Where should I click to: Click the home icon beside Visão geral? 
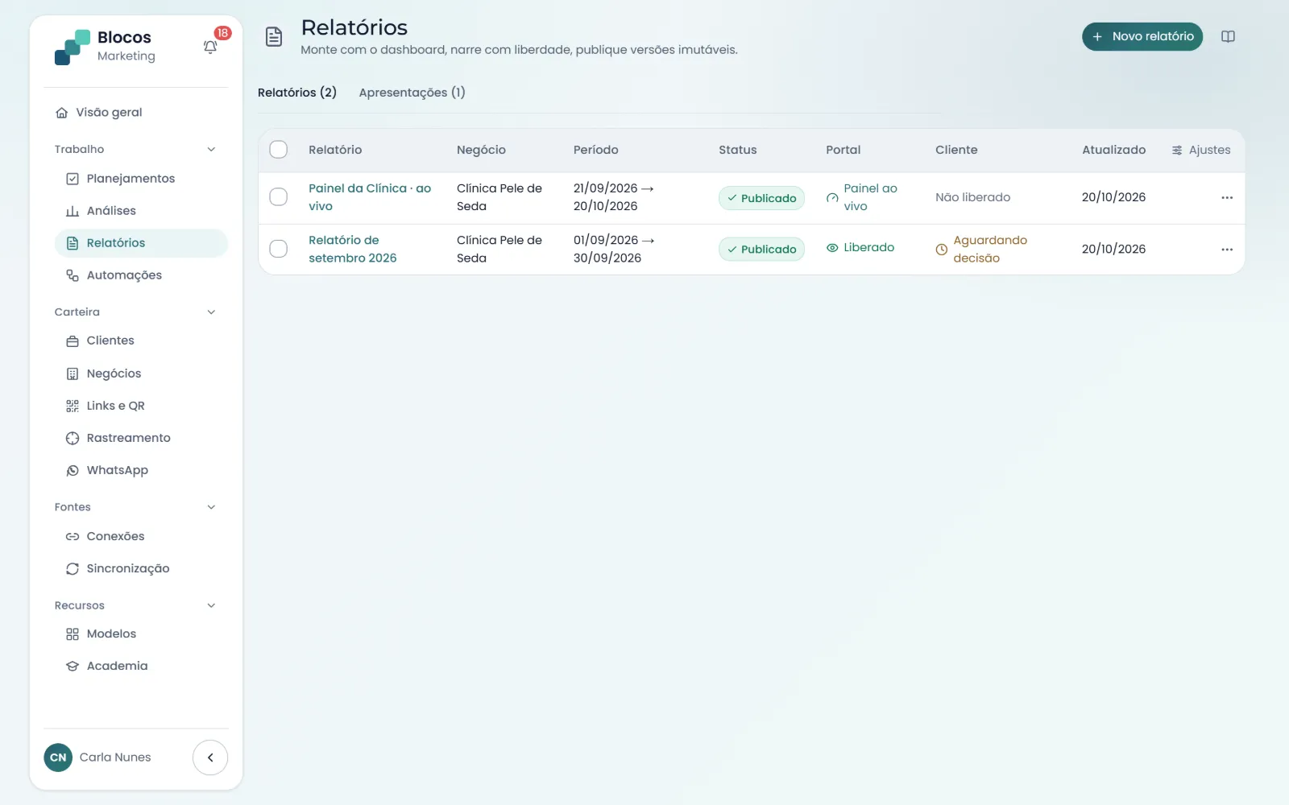click(61, 113)
